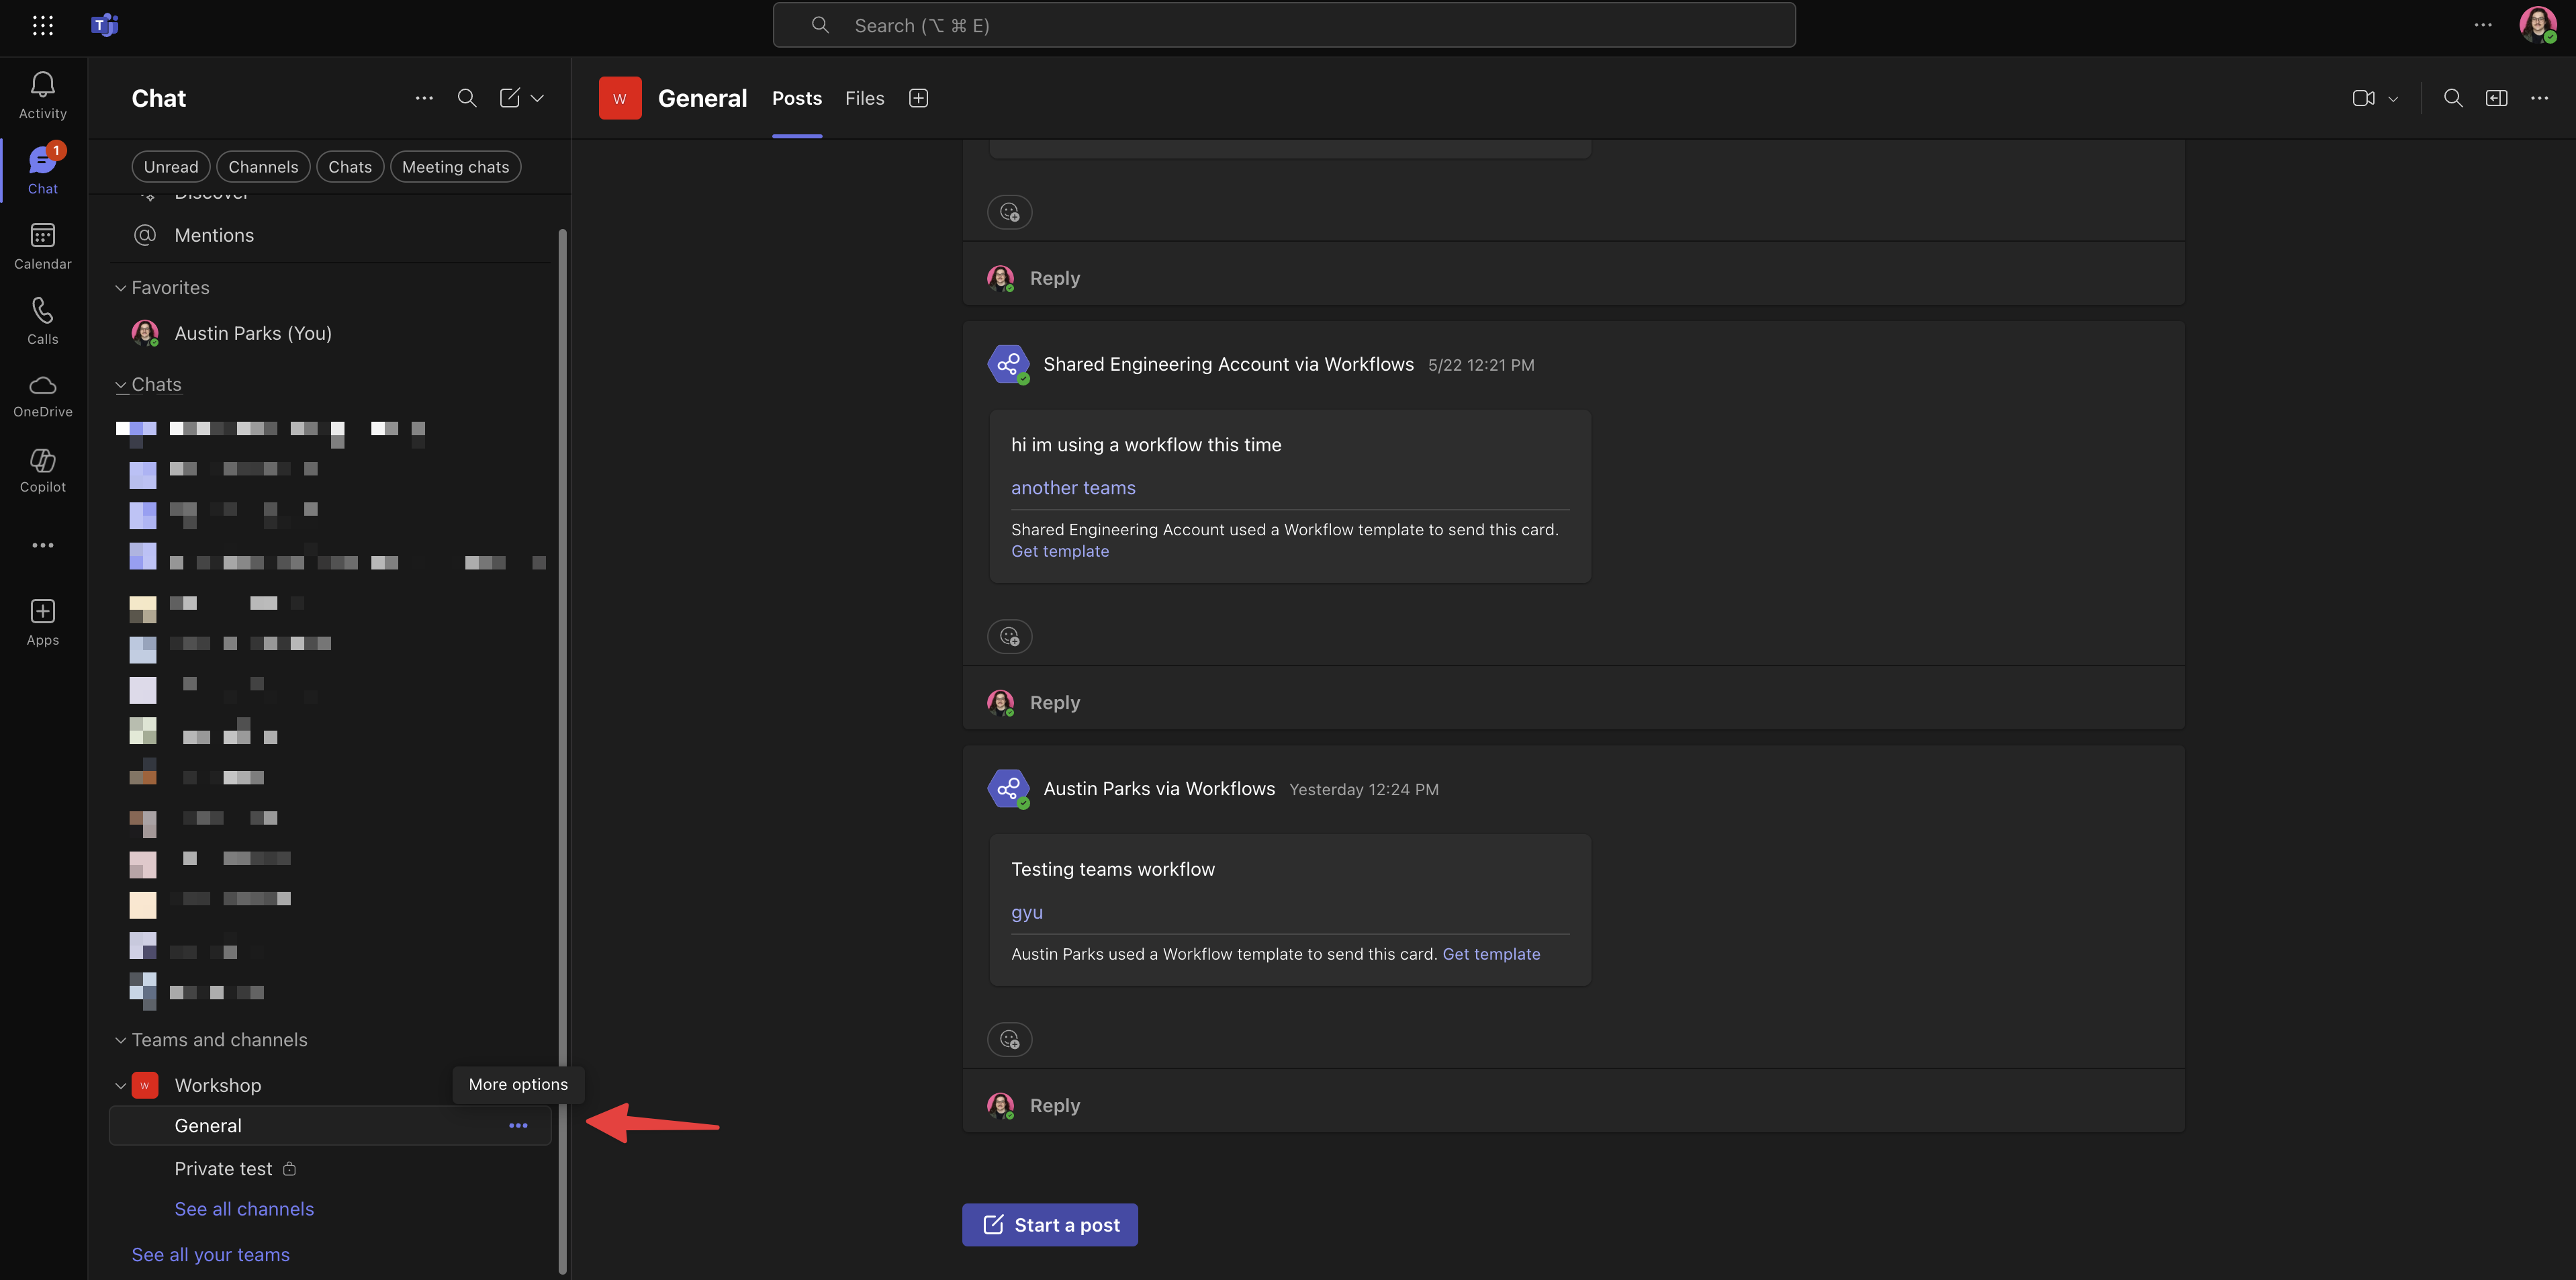The height and width of the screenshot is (1280, 2576).
Task: Click the '5/22 12:21 PM' timestamp
Action: tap(1481, 365)
